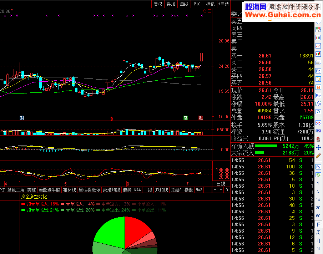Image resolution: width=323 pixels, height=254 pixels.
Task: Click the orange 自 watchlist icon
Action: click(318, 87)
